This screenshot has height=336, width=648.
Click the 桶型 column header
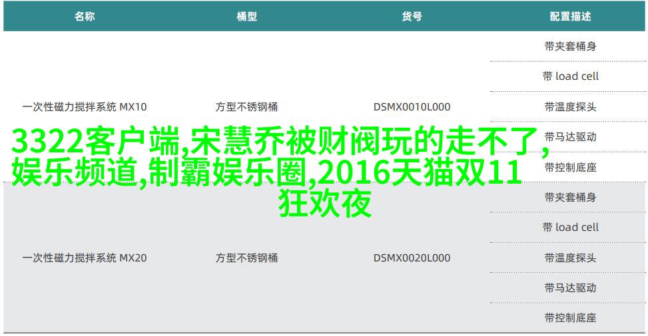(x=246, y=17)
